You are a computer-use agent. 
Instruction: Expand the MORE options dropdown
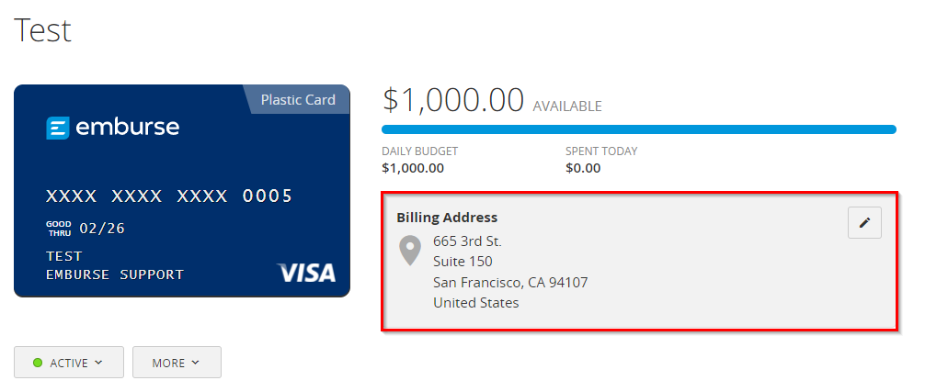[x=177, y=363]
